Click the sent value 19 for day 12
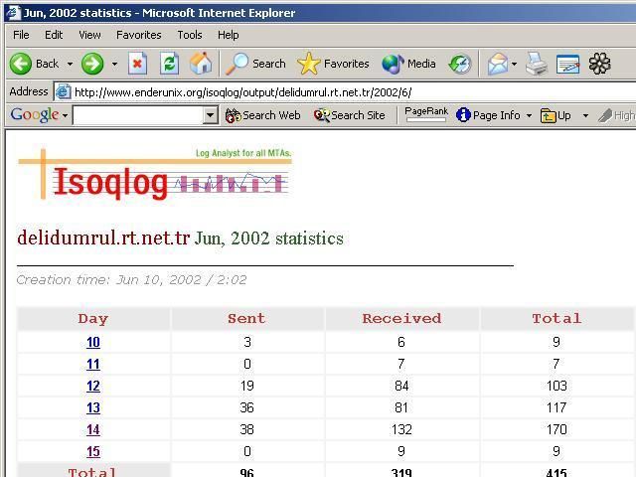The image size is (636, 477). pyautogui.click(x=246, y=386)
